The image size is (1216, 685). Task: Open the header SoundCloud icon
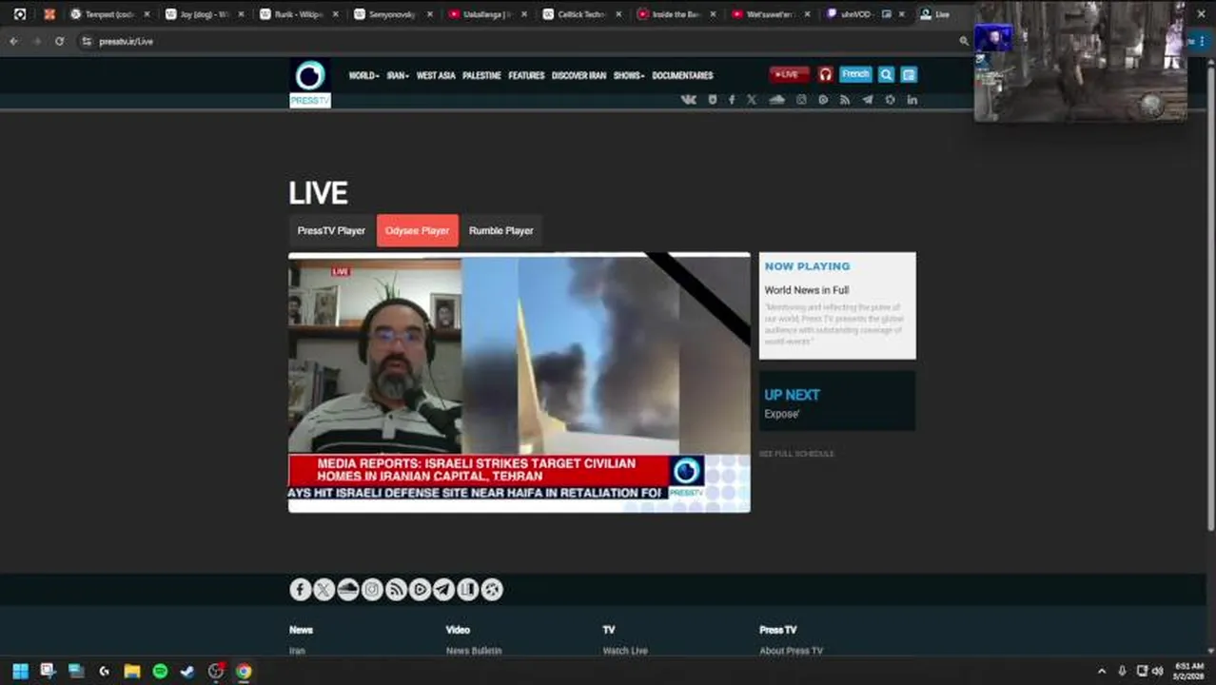[777, 99]
